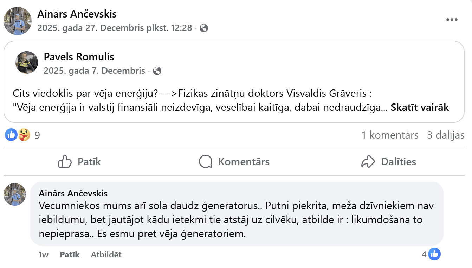Click the share arrow Dalīties icon

tap(368, 161)
